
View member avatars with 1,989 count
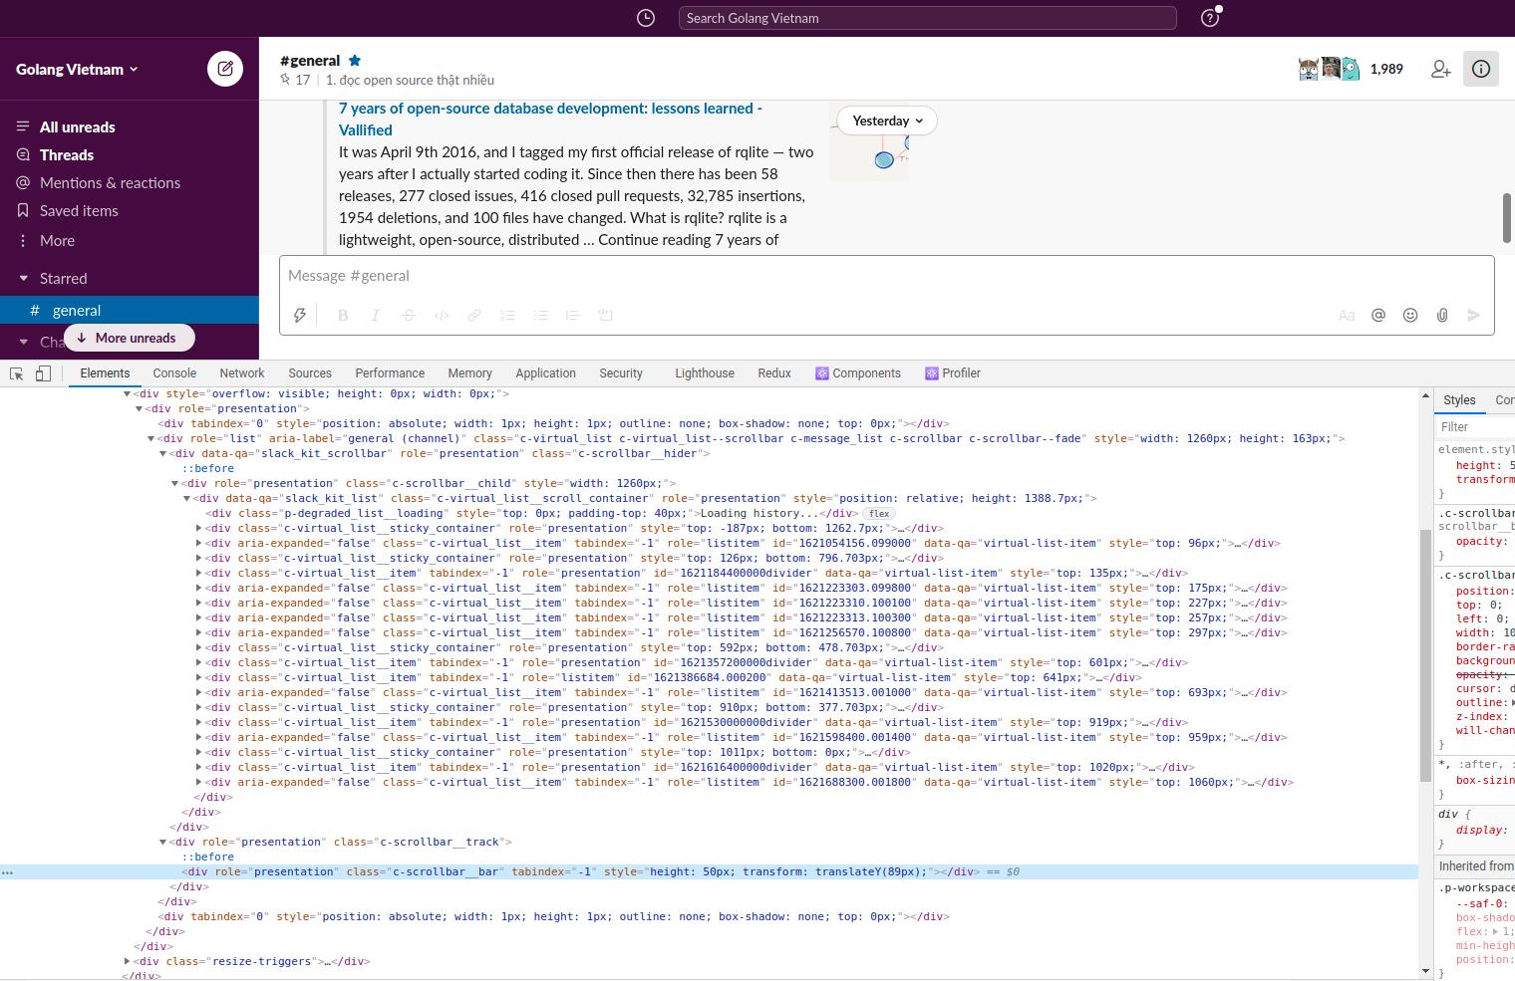1352,69
